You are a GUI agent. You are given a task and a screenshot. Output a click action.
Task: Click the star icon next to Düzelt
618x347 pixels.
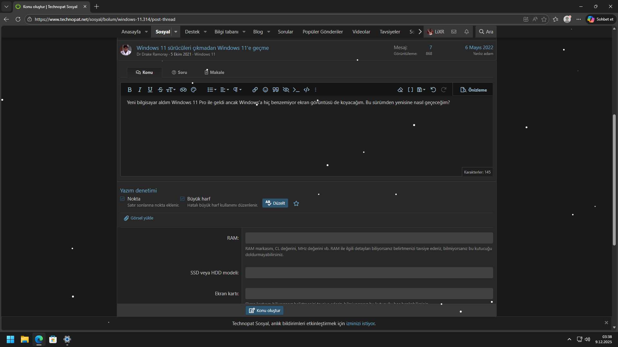coord(296,203)
